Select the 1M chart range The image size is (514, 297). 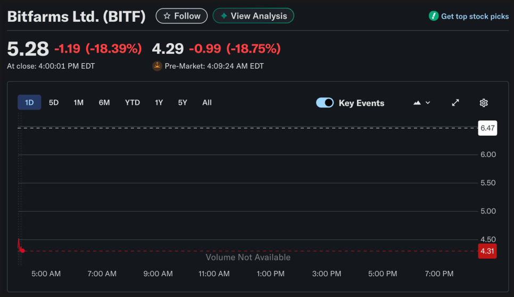79,102
